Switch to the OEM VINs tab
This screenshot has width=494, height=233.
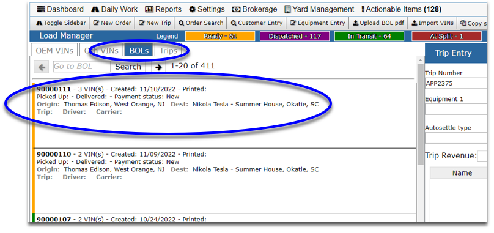click(54, 50)
